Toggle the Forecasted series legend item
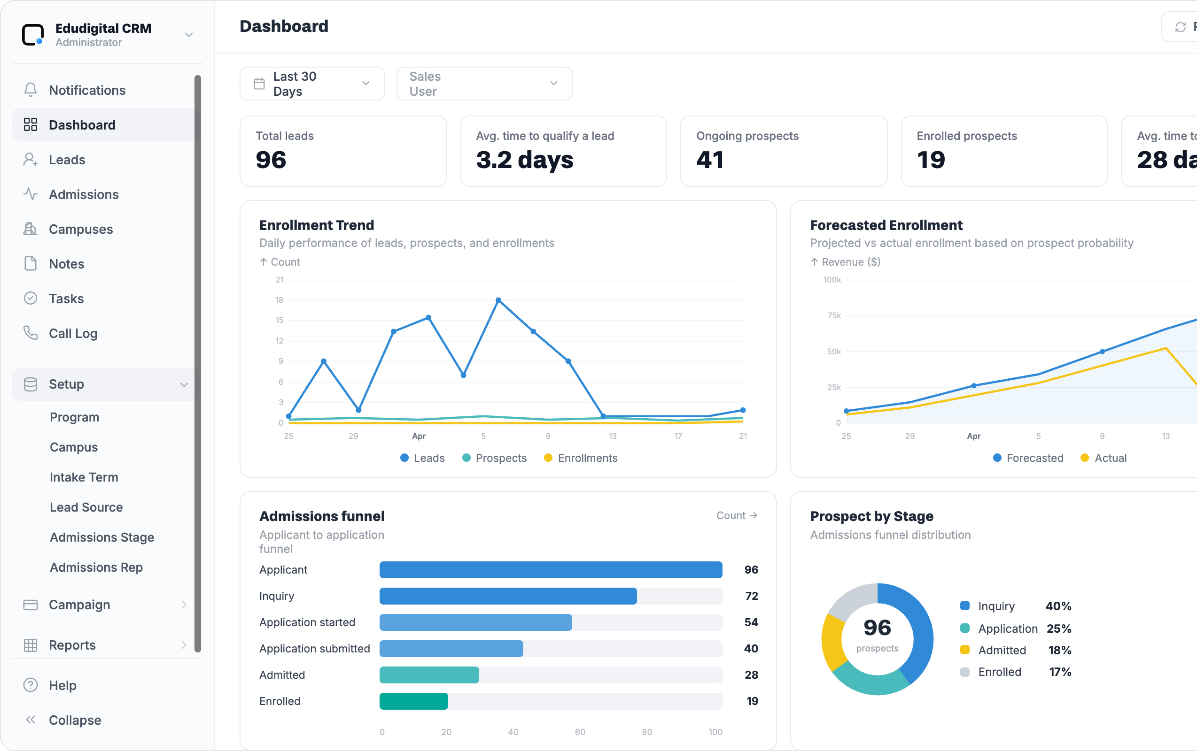1197x751 pixels. point(1028,458)
